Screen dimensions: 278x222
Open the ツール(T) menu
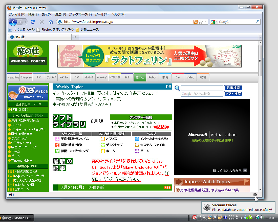point(101,14)
